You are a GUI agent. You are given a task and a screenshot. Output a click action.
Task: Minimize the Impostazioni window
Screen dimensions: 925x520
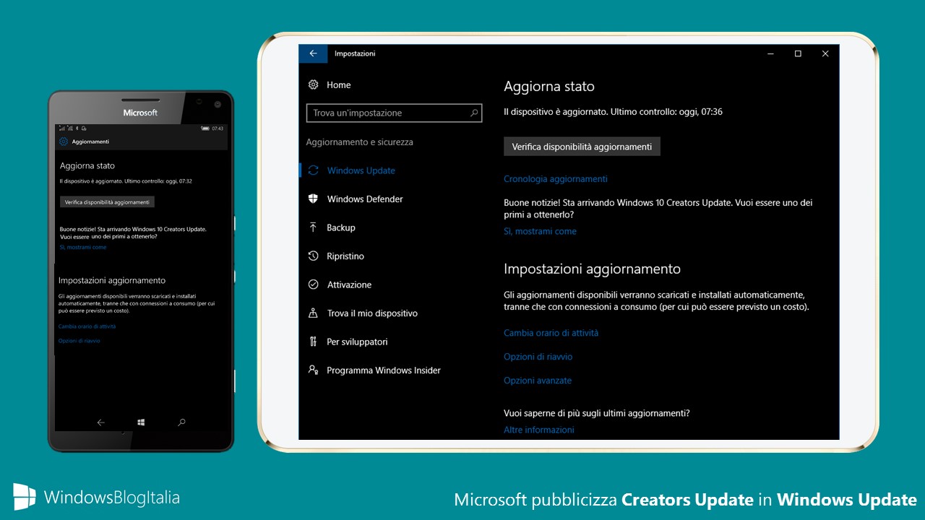(x=771, y=53)
